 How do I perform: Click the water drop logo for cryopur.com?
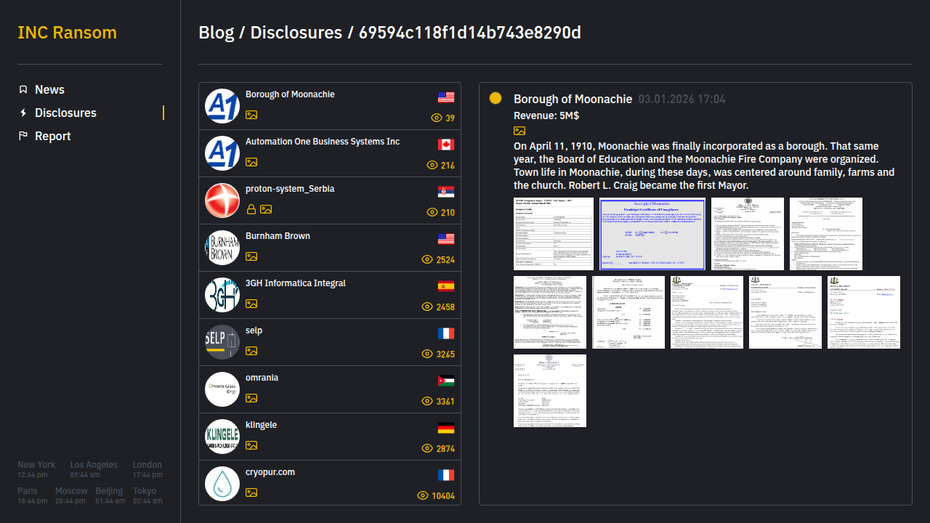222,484
